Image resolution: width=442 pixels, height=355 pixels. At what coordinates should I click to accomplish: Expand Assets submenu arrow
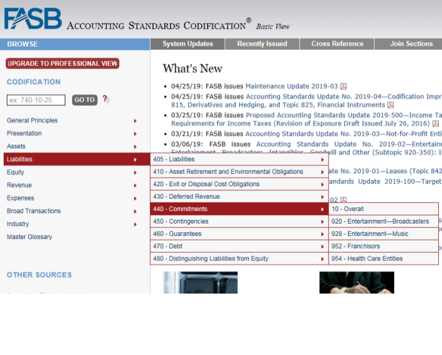click(x=135, y=147)
